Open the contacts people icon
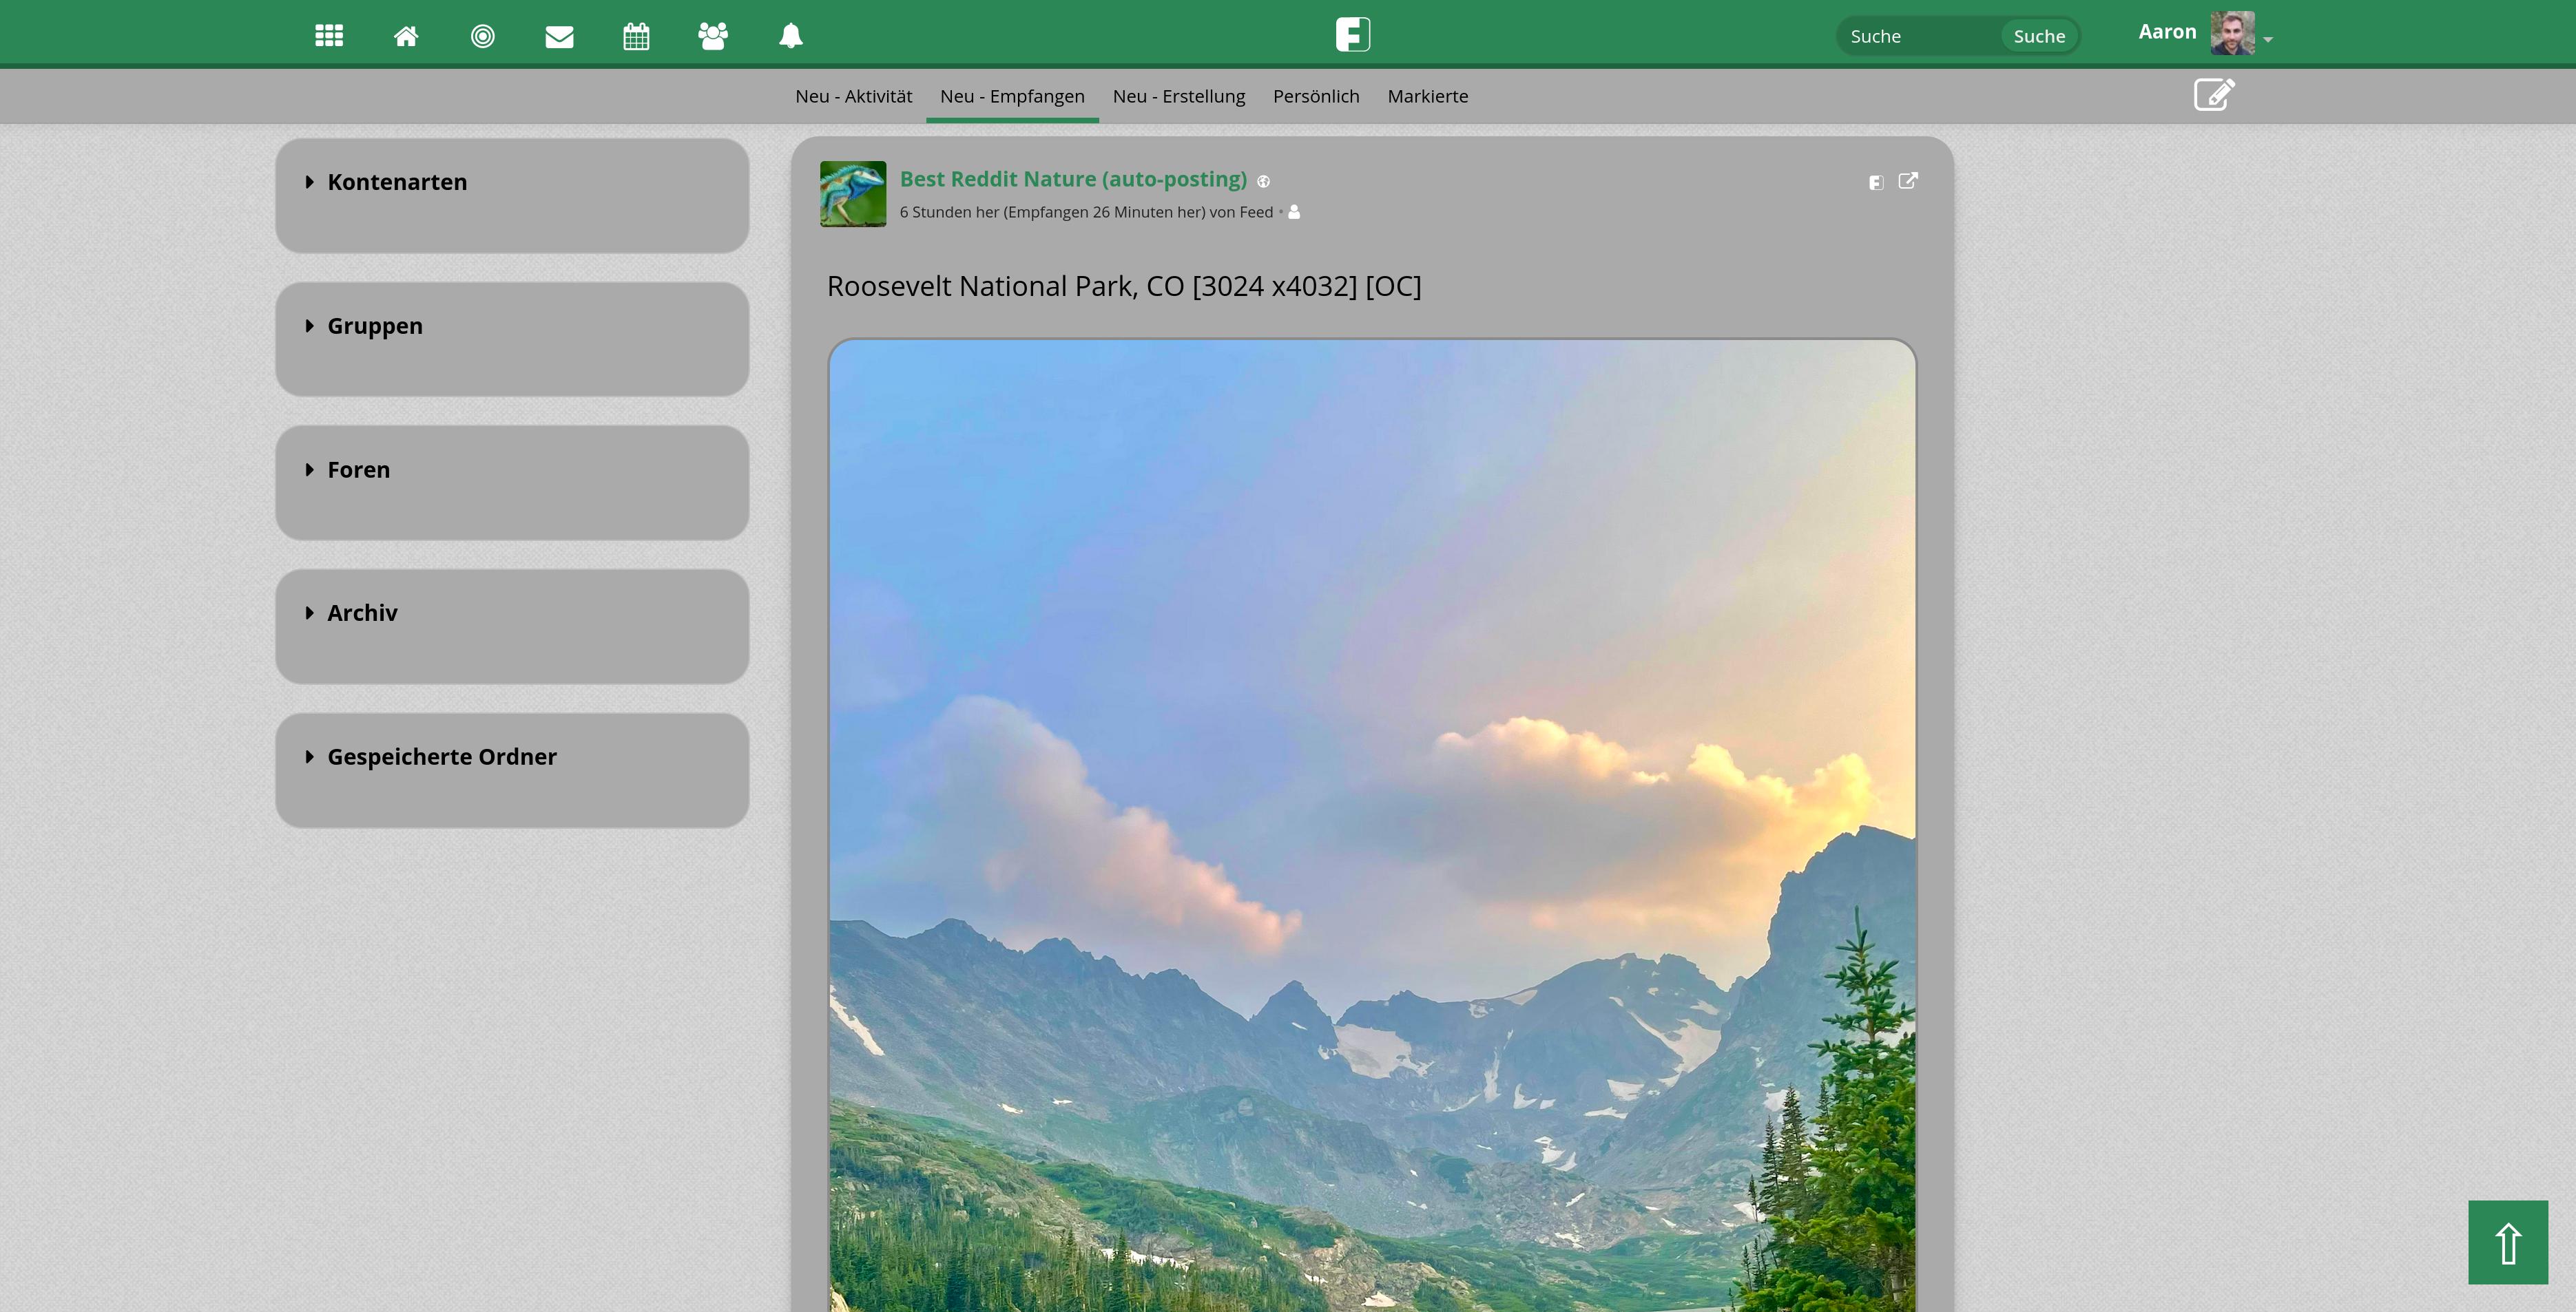The width and height of the screenshot is (2576, 1312). 713,36
